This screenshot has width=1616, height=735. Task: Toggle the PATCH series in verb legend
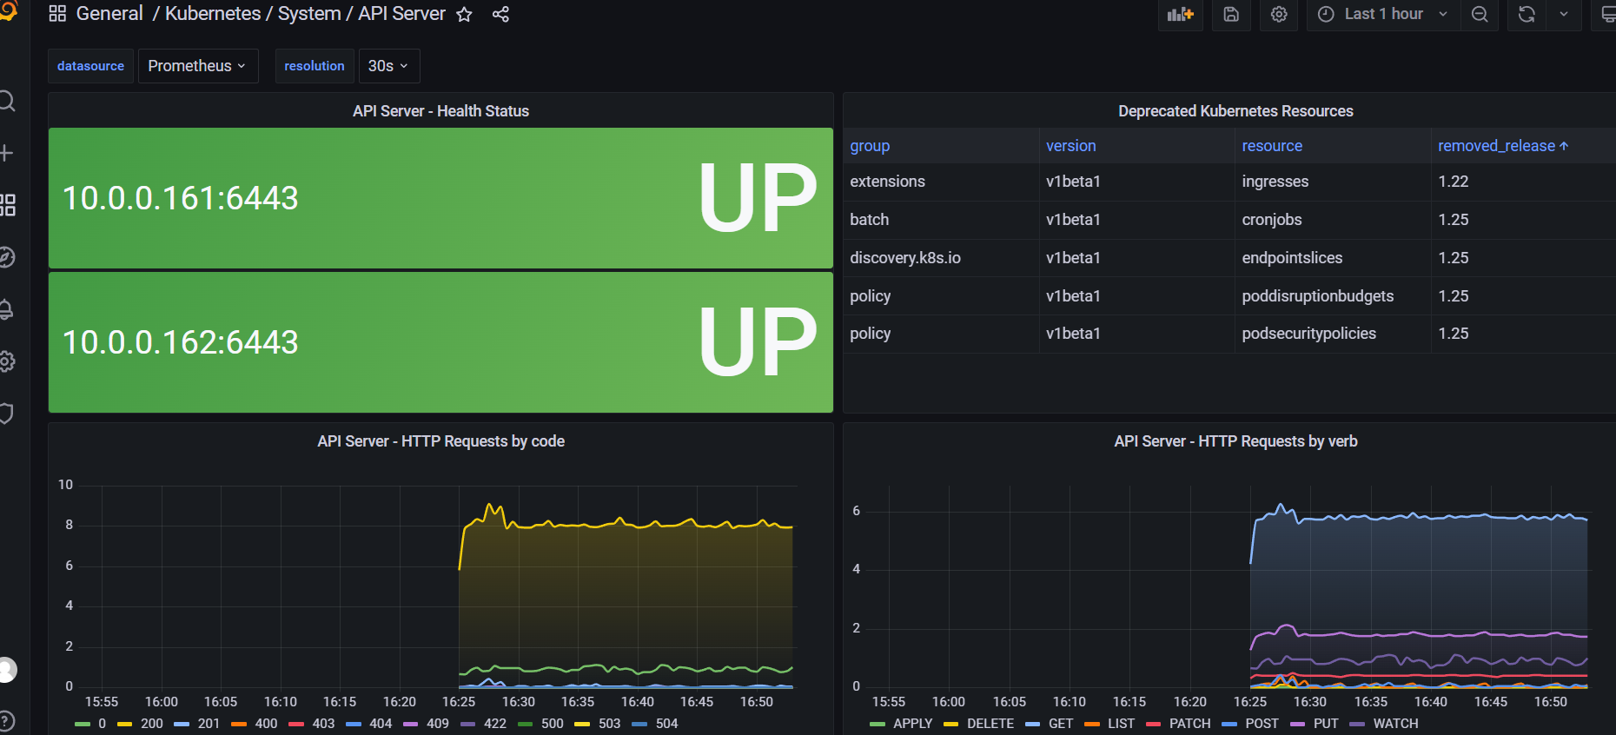[1189, 724]
